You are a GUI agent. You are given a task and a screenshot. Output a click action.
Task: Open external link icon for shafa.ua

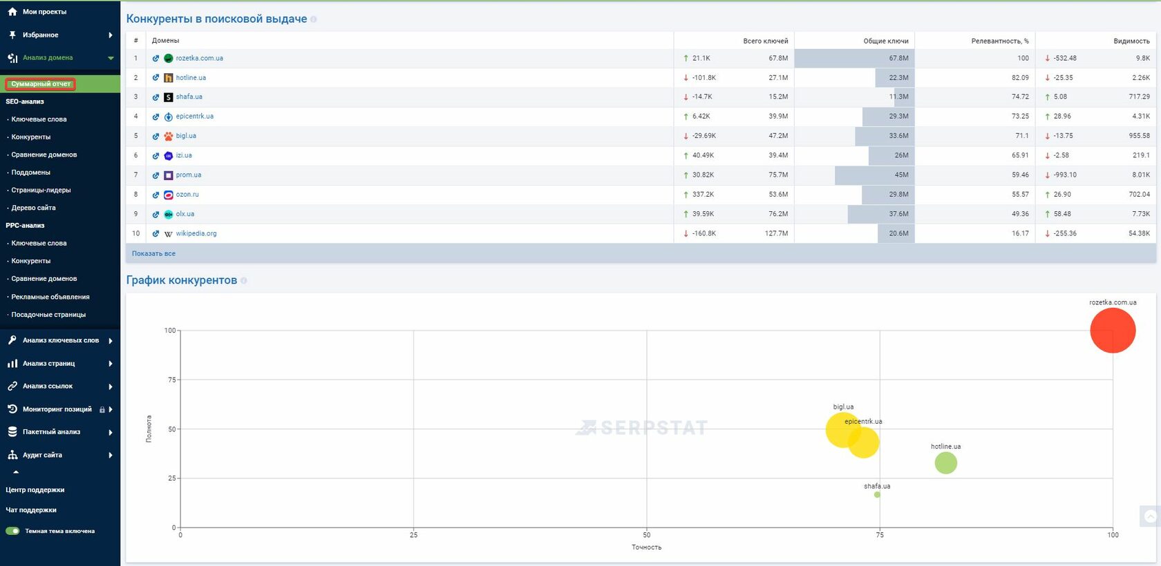click(x=156, y=97)
